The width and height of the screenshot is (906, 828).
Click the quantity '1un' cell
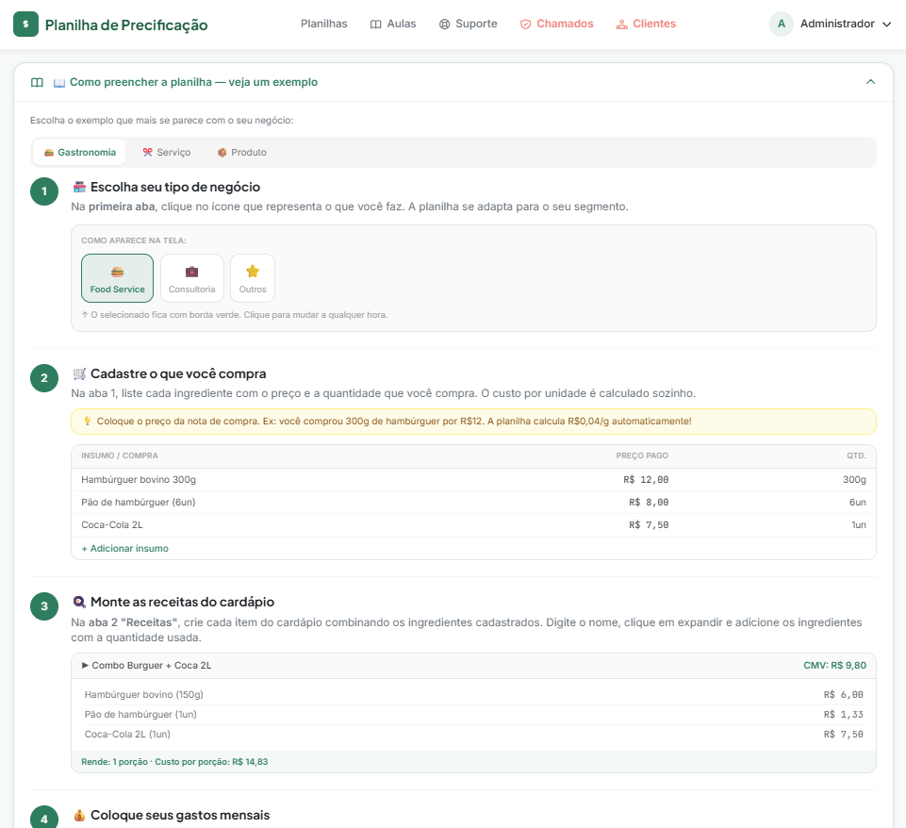pos(859,525)
